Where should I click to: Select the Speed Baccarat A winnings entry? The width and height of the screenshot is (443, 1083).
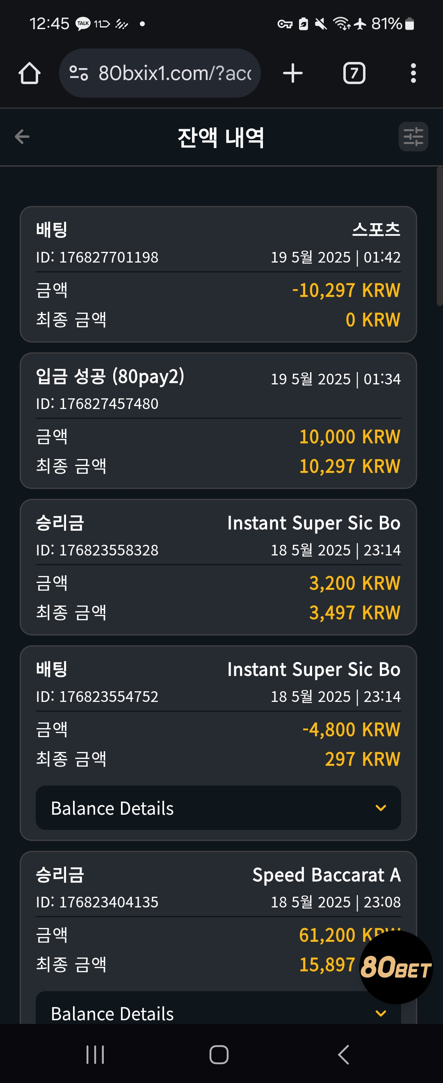pos(218,937)
